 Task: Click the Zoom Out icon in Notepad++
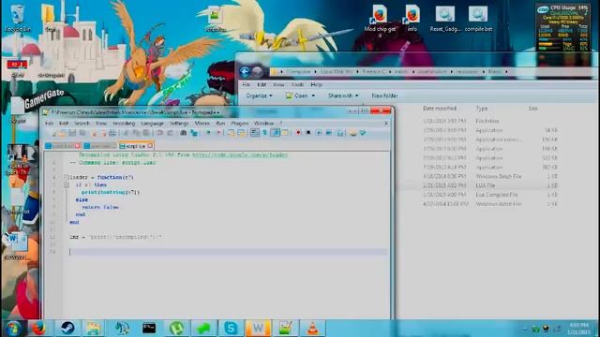point(218,133)
